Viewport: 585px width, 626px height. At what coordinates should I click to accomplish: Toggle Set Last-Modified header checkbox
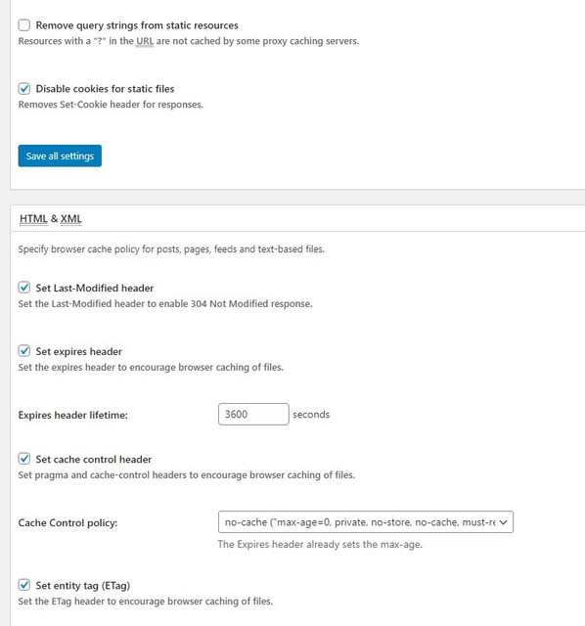[x=23, y=288]
